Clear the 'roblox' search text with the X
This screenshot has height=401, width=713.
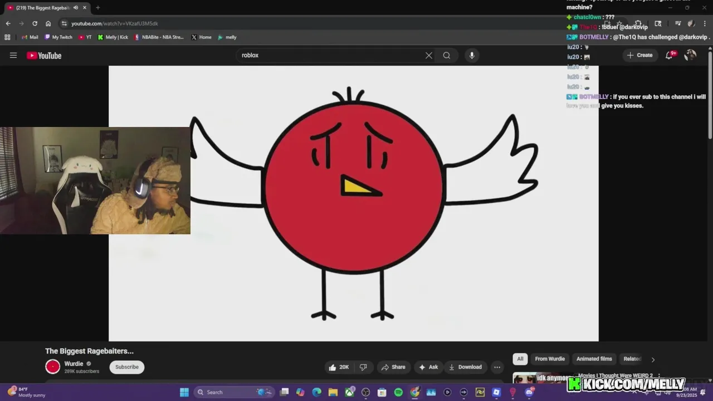(x=429, y=55)
